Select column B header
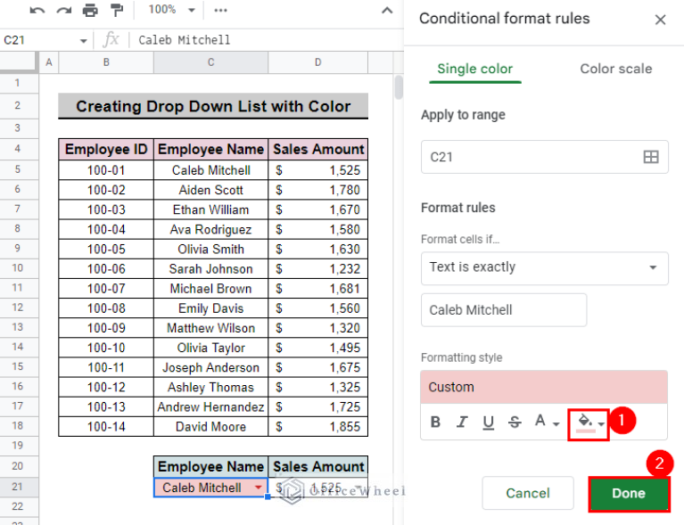 [x=106, y=62]
